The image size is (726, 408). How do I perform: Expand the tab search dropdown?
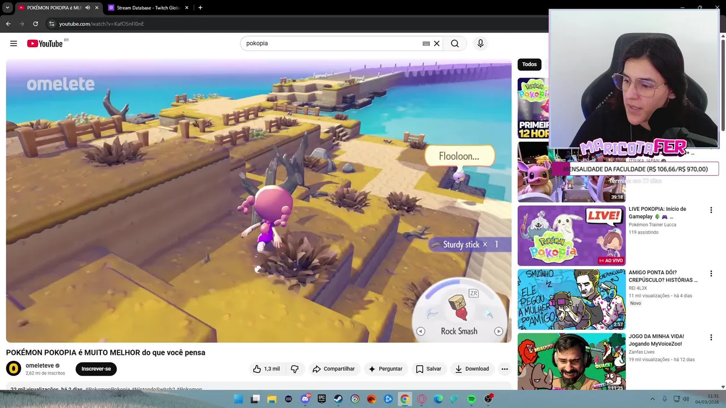7,8
